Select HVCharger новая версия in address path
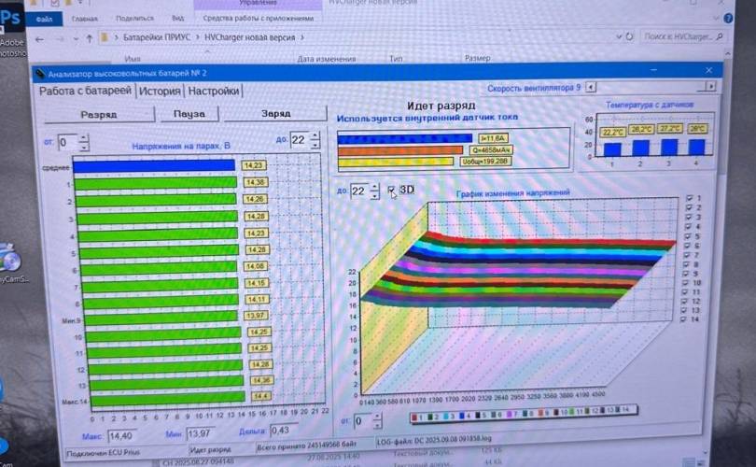 pyautogui.click(x=249, y=37)
